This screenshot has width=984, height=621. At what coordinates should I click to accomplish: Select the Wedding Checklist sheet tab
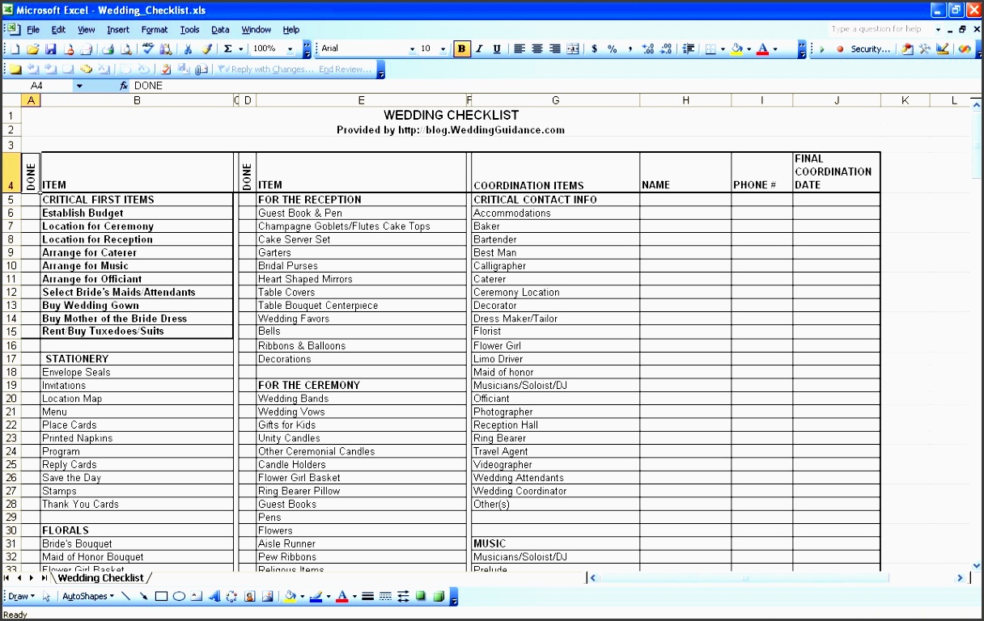click(101, 578)
